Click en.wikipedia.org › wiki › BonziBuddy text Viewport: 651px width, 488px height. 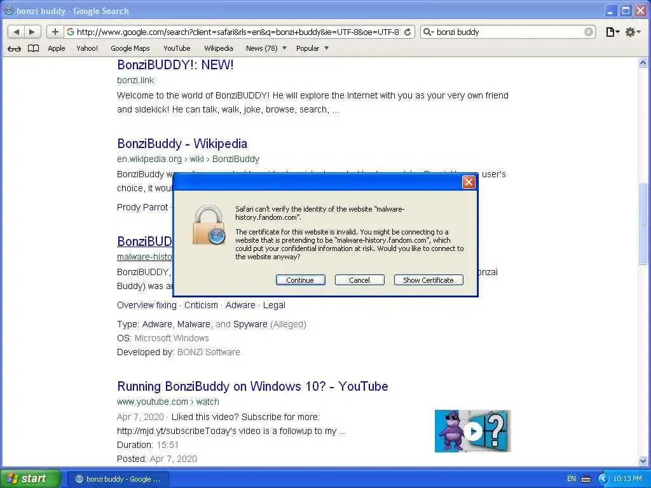click(188, 159)
